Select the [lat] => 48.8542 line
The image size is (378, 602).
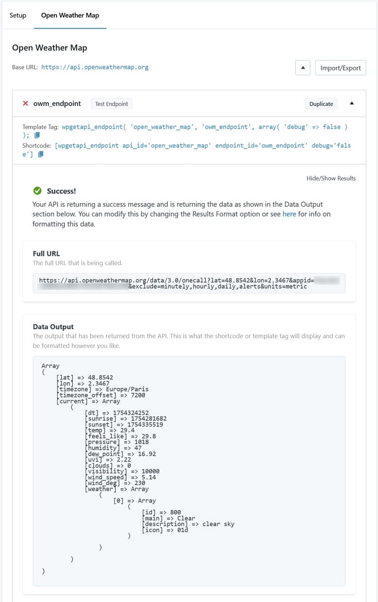(x=85, y=378)
